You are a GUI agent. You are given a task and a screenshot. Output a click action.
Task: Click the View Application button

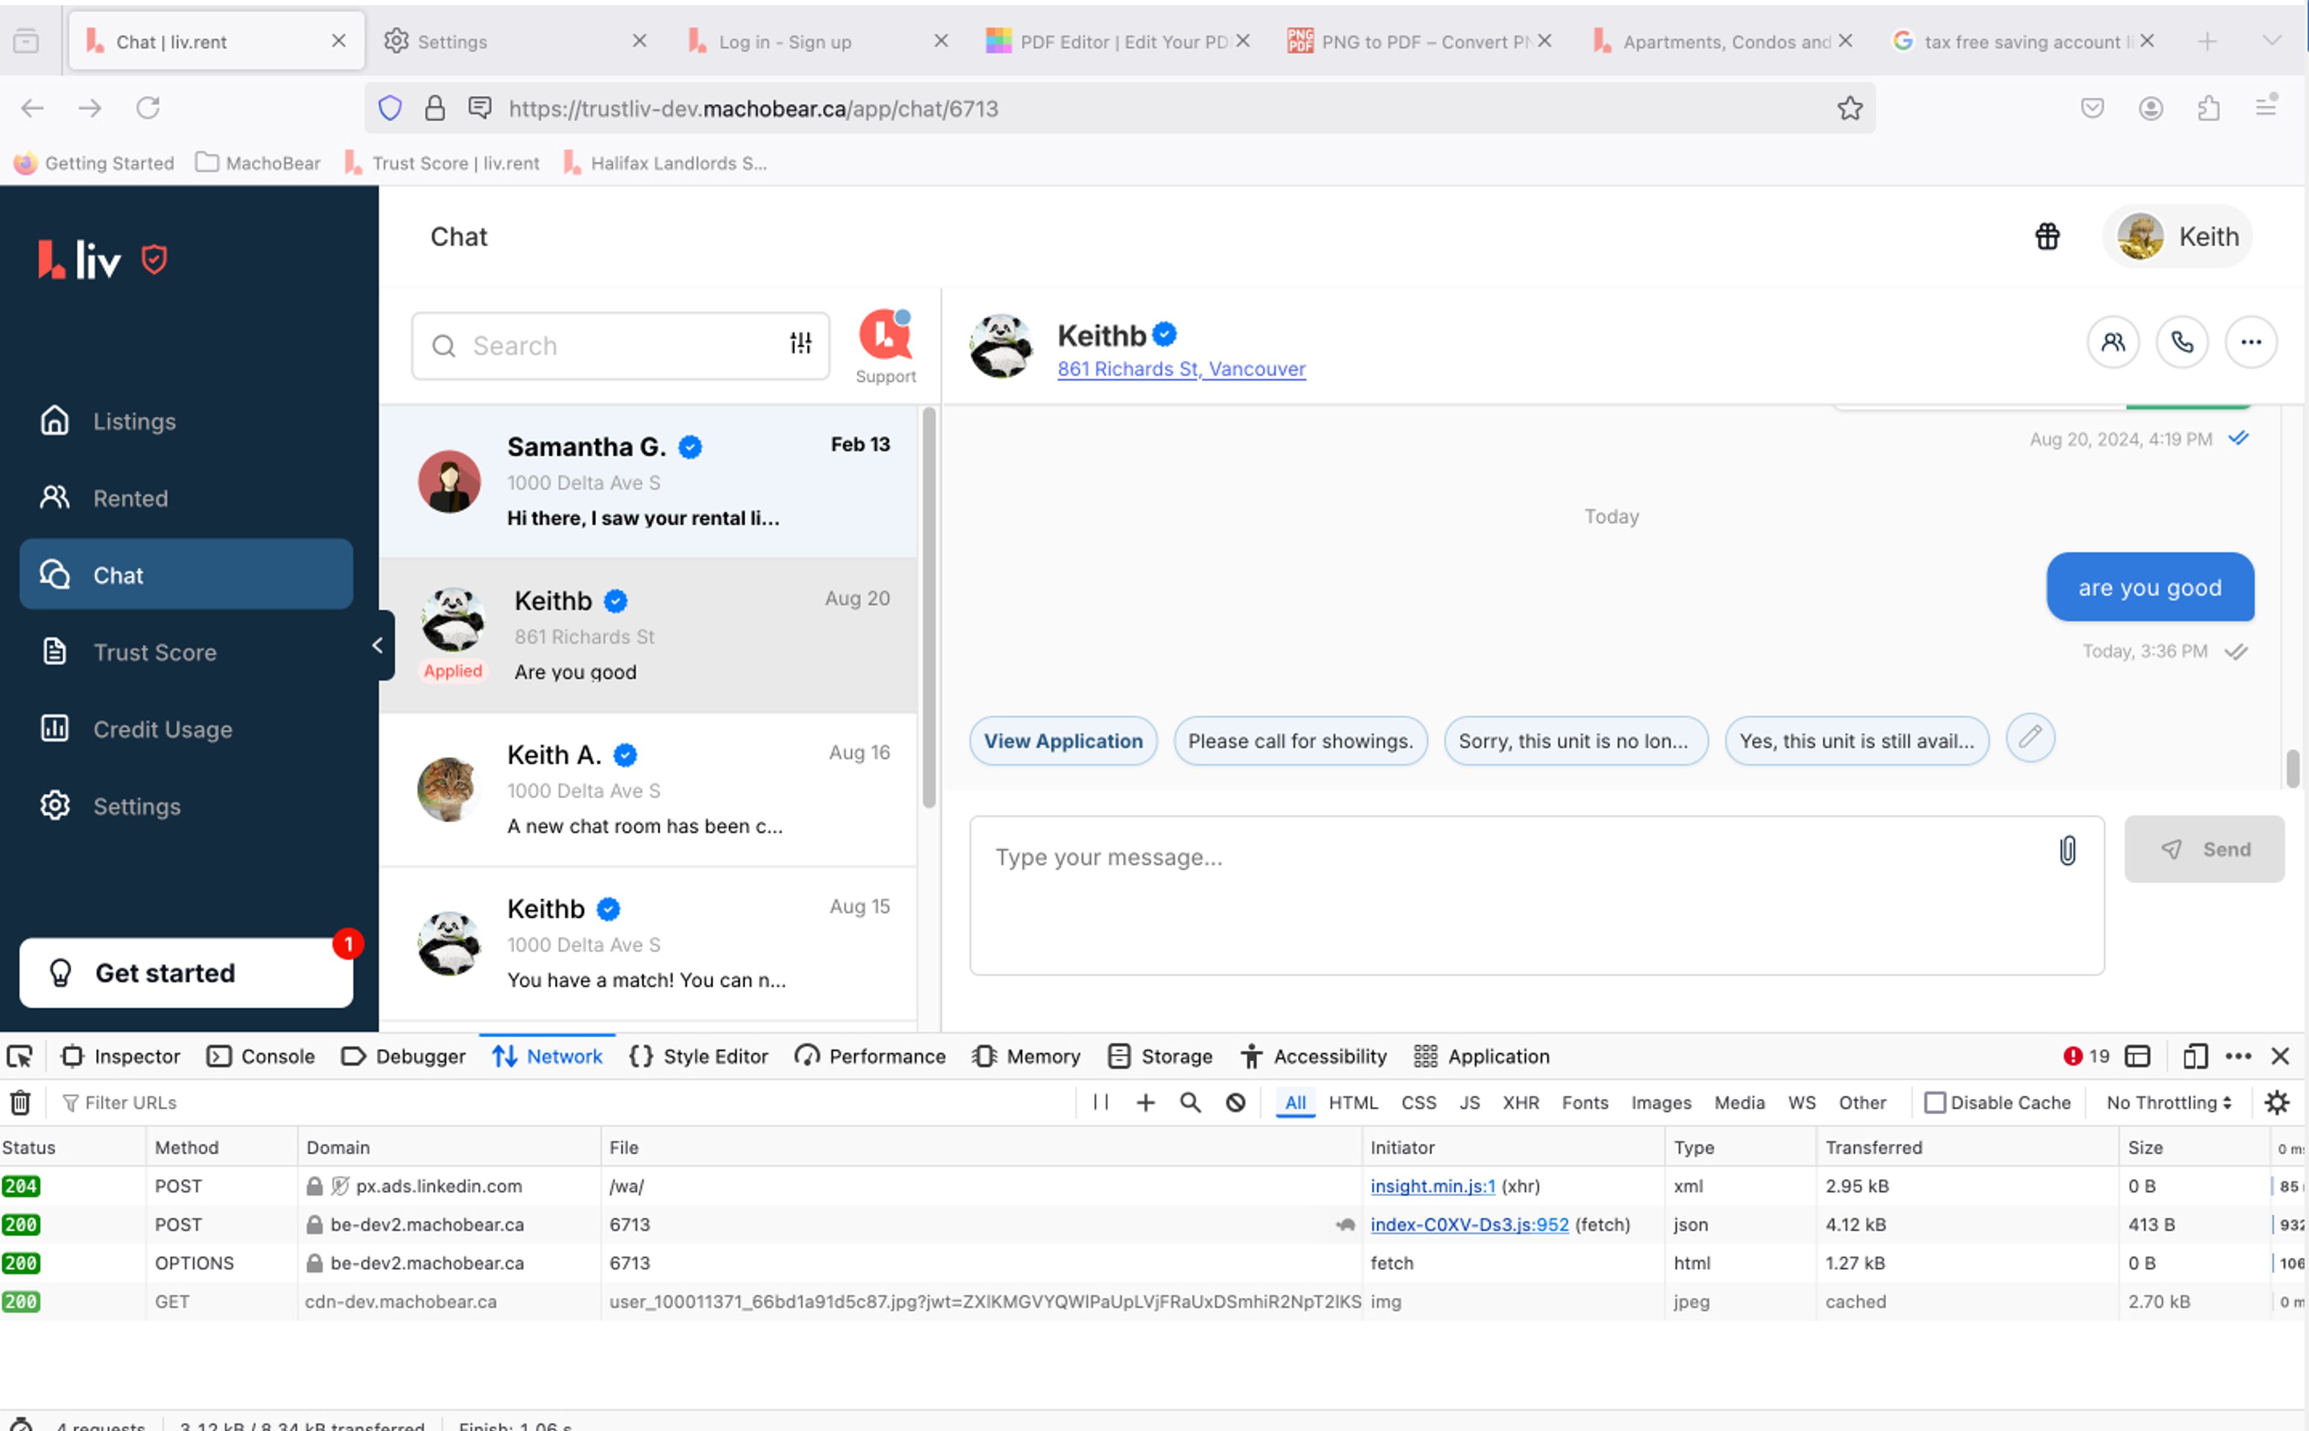coord(1063,741)
